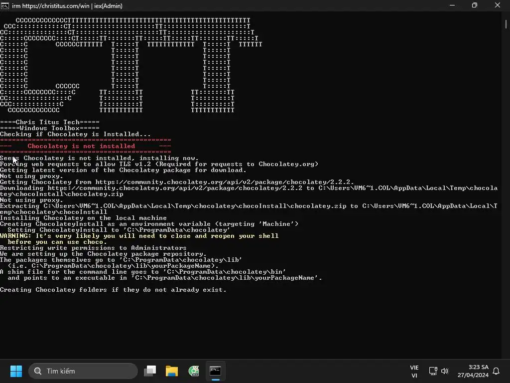
Task: Click the Tìm kiếm search box
Action: point(83,371)
